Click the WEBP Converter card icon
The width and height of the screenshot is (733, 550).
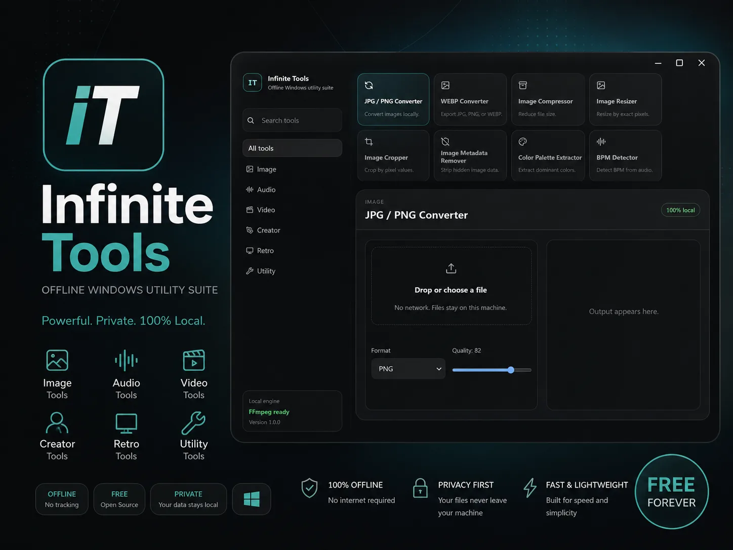(445, 85)
